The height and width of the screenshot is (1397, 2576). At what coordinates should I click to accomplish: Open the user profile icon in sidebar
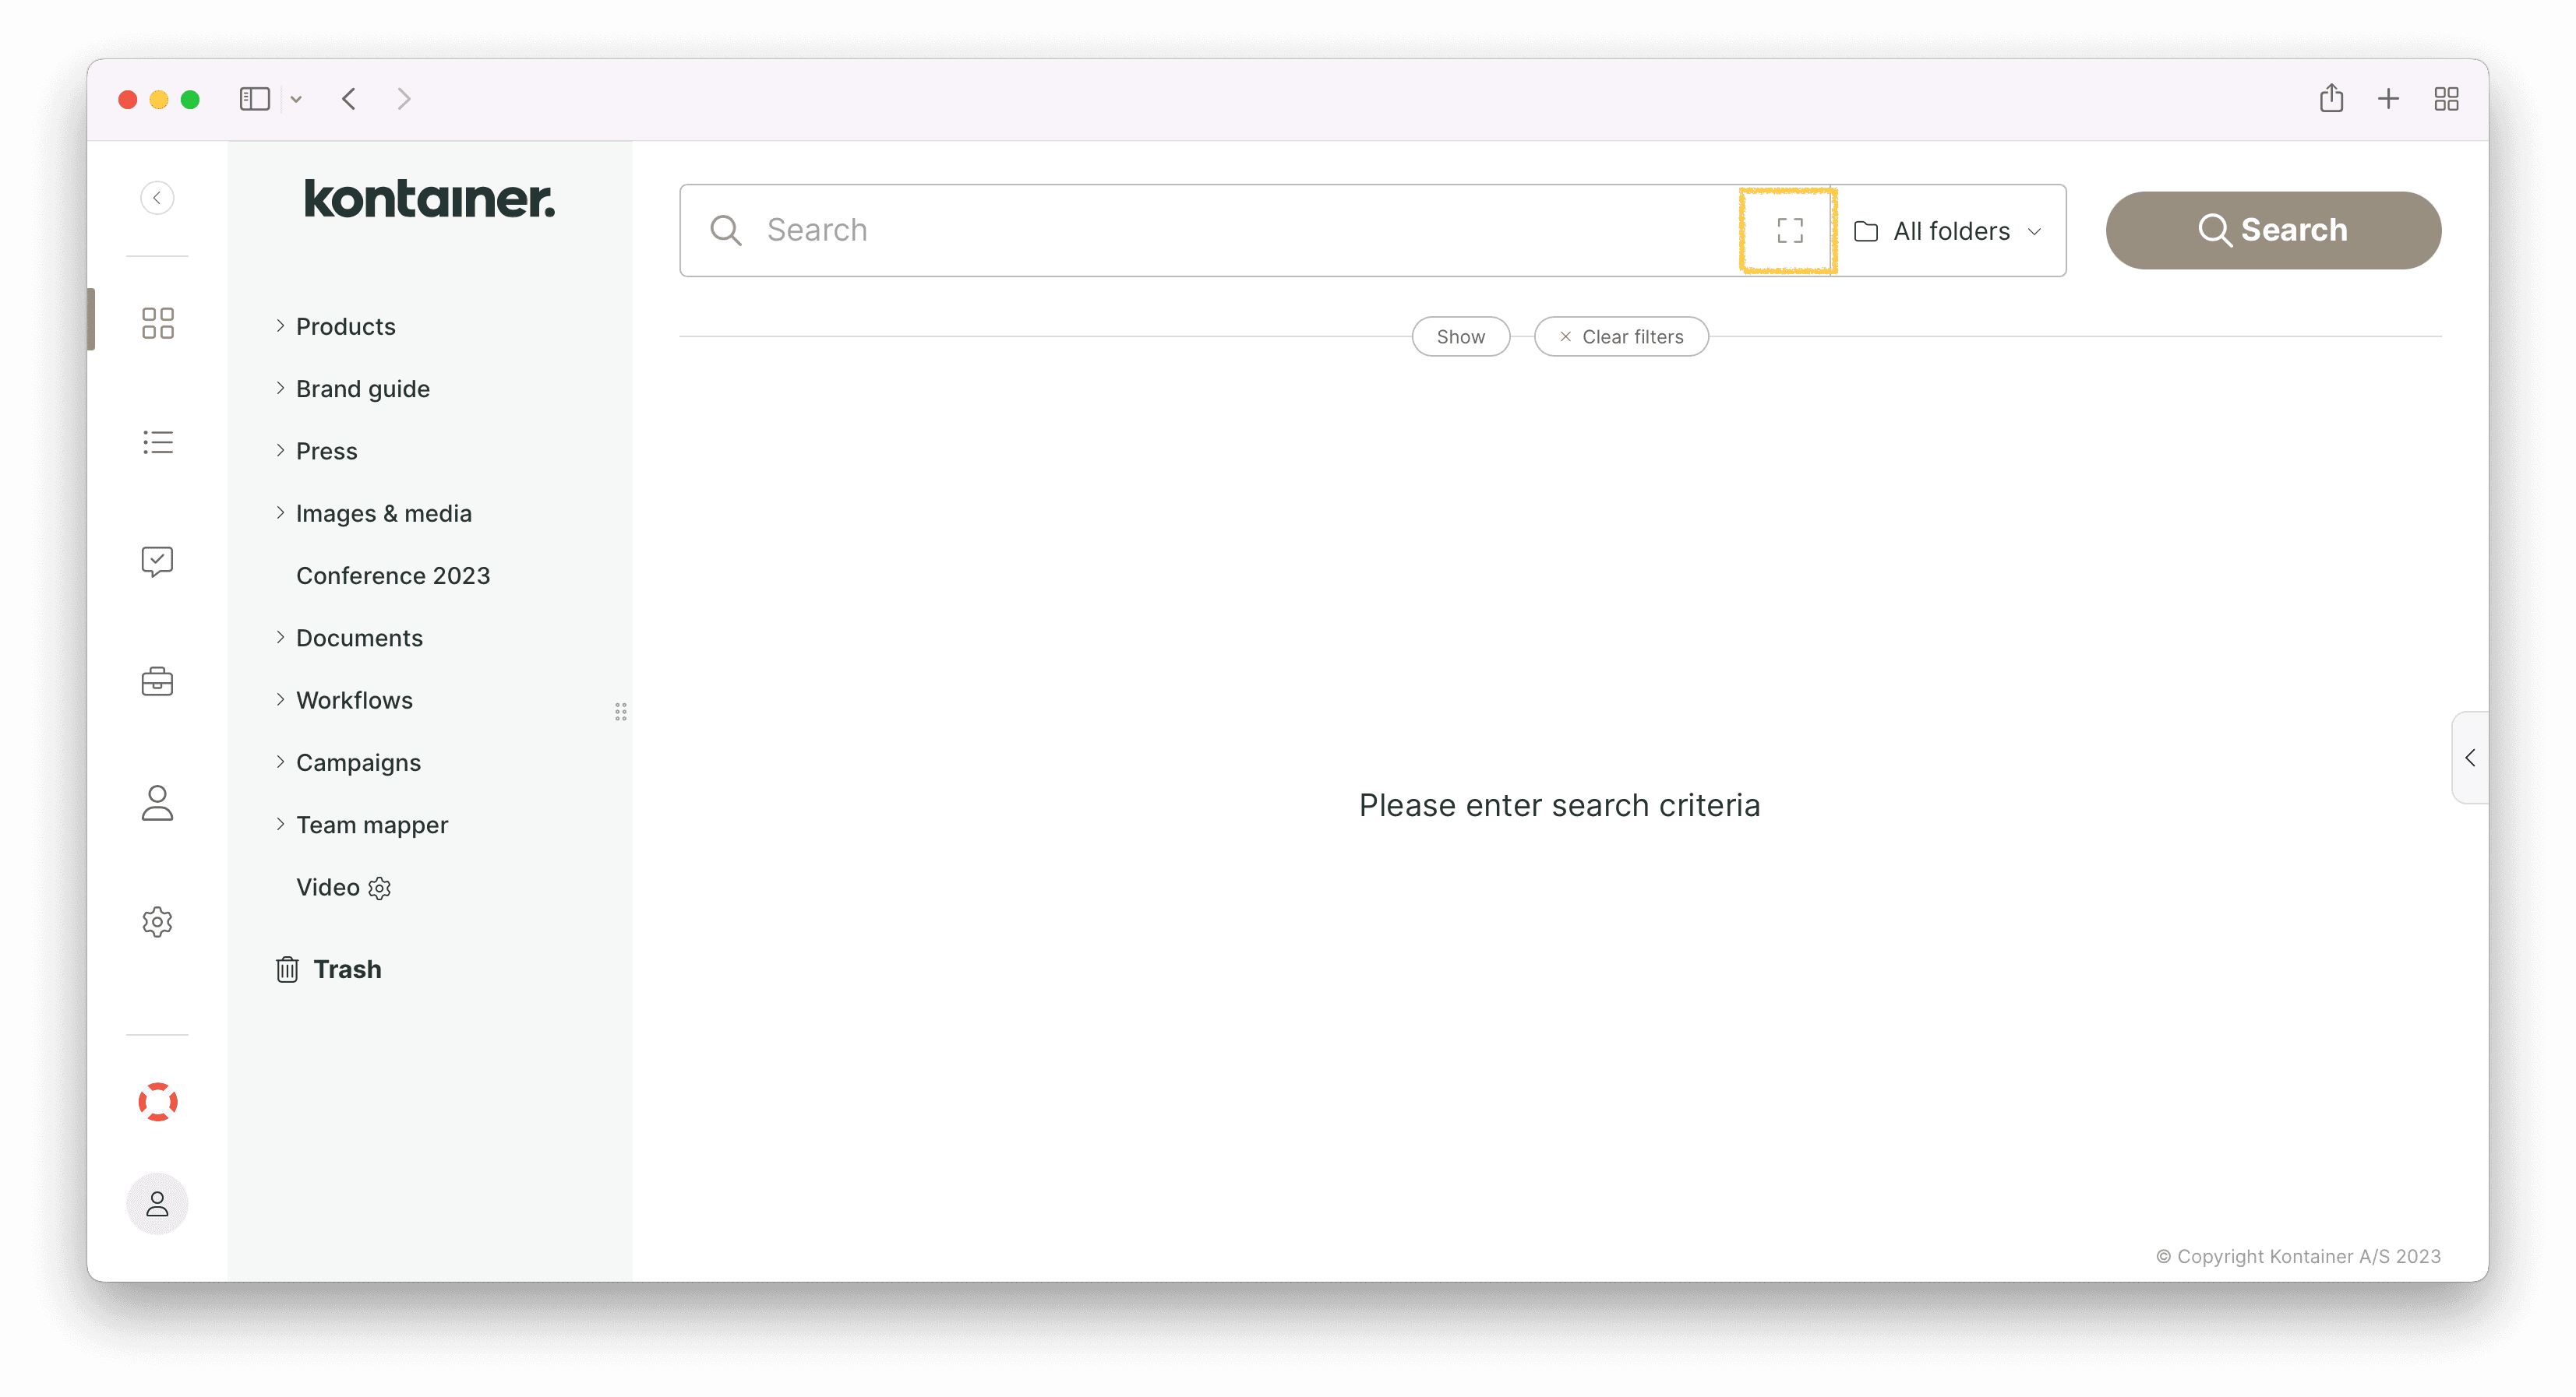click(157, 802)
